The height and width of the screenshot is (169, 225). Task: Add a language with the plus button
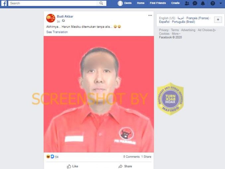click(x=218, y=20)
